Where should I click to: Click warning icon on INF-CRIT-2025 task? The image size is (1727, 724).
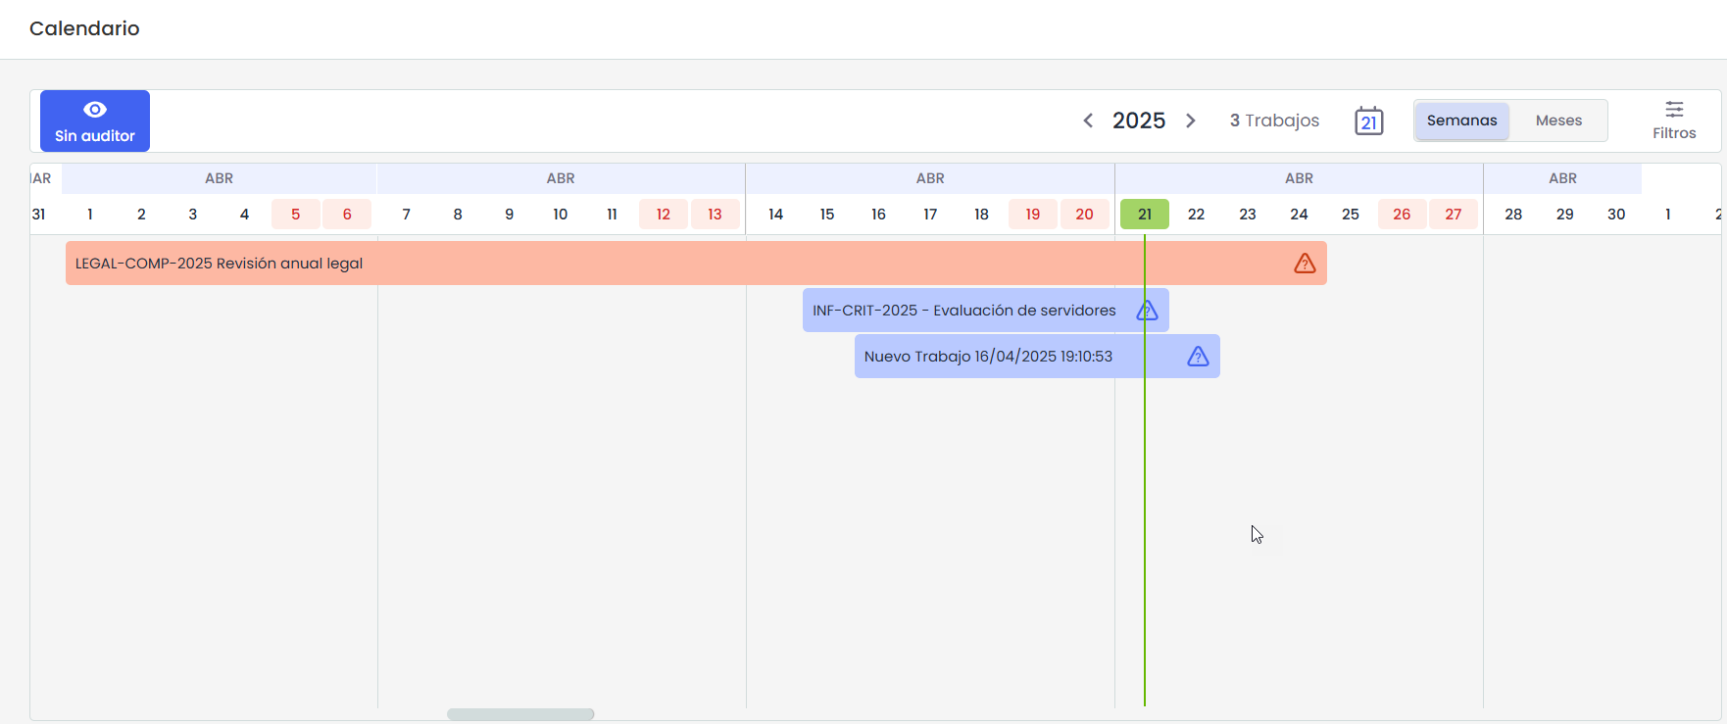point(1147,311)
